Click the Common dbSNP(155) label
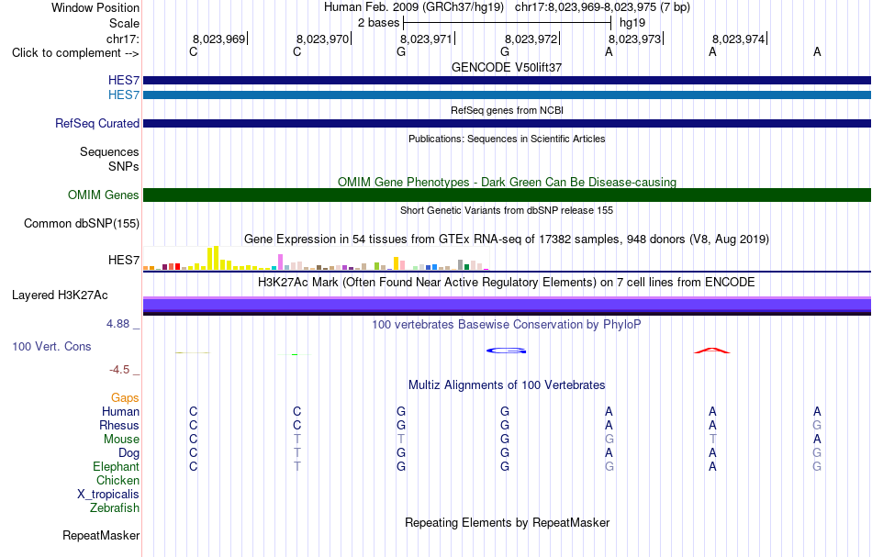Image resolution: width=872 pixels, height=557 pixels. point(81,224)
